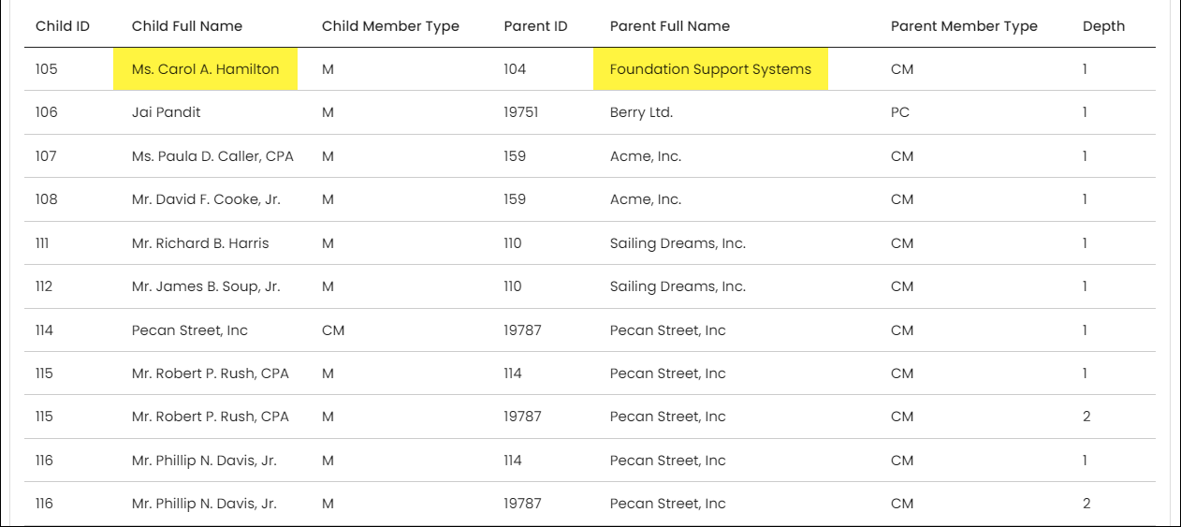Click the Parent Member Type column header
The height and width of the screenshot is (527, 1181).
(x=964, y=26)
